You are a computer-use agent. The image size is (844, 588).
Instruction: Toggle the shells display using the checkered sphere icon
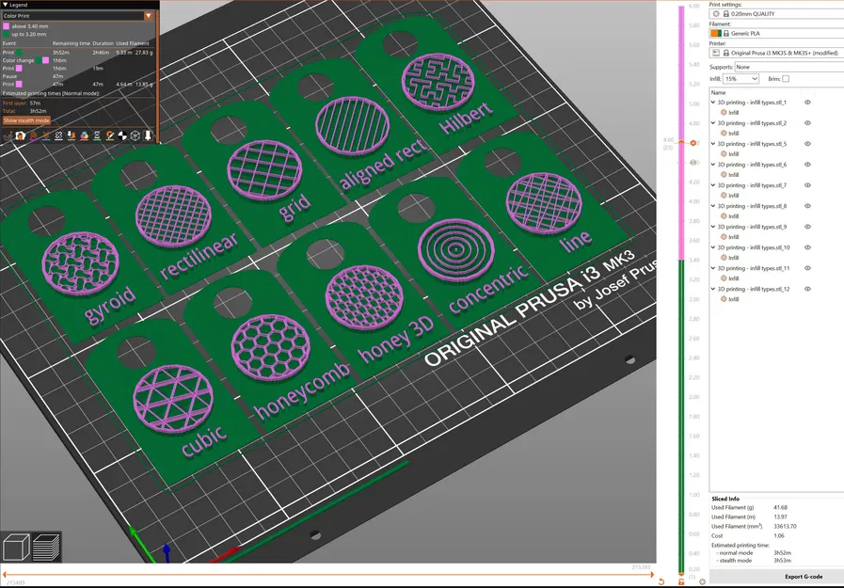122,135
